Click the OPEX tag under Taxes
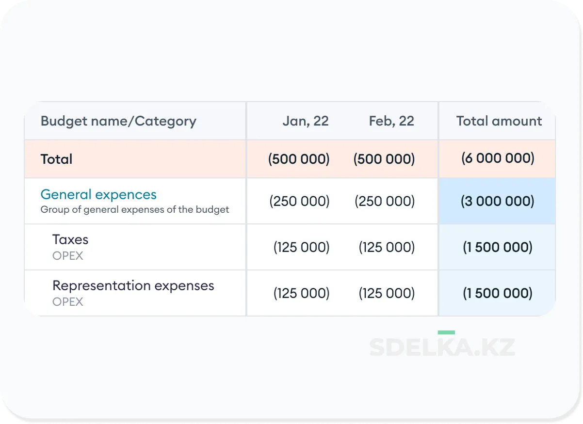The height and width of the screenshot is (424, 583). tap(68, 255)
